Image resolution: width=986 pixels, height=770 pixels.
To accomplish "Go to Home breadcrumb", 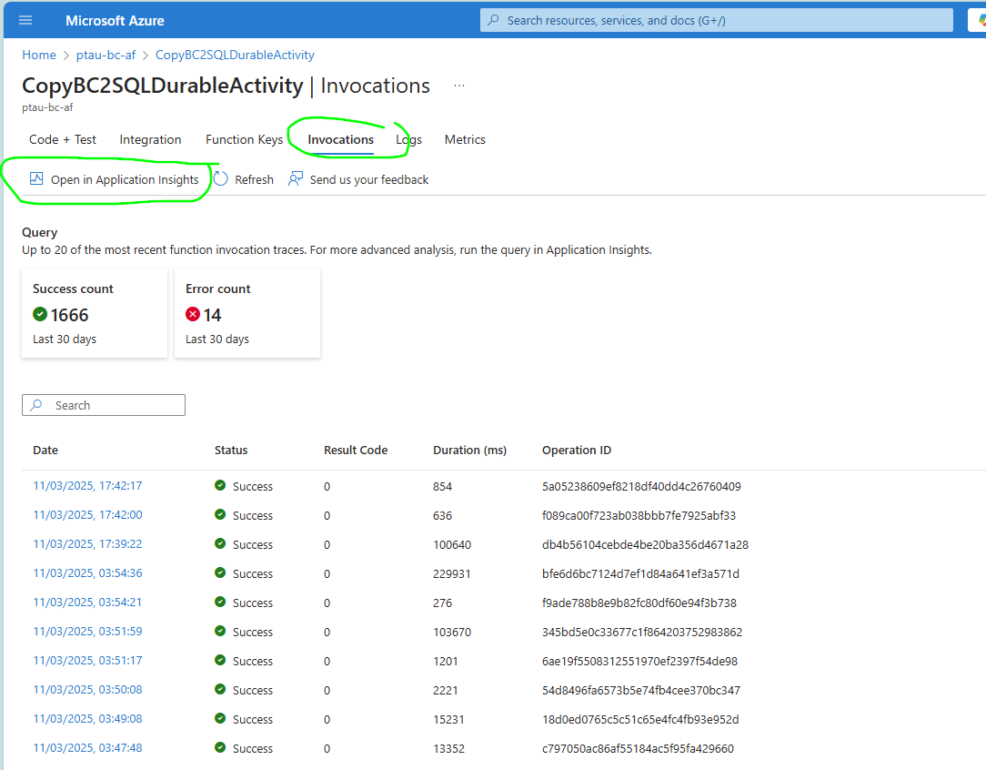I will [39, 55].
